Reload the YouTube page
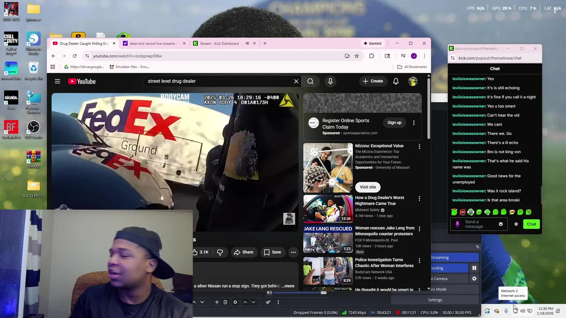Screen dimensions: 566x318 (x=74, y=56)
